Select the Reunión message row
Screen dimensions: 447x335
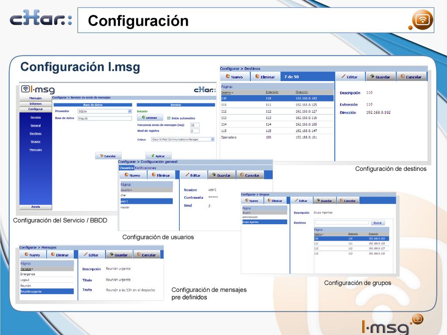(47, 285)
